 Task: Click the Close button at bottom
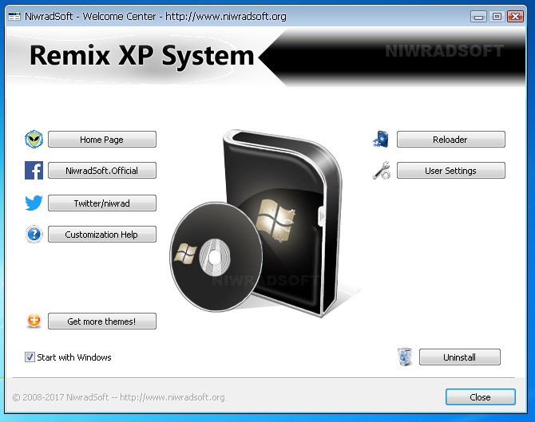pos(481,397)
